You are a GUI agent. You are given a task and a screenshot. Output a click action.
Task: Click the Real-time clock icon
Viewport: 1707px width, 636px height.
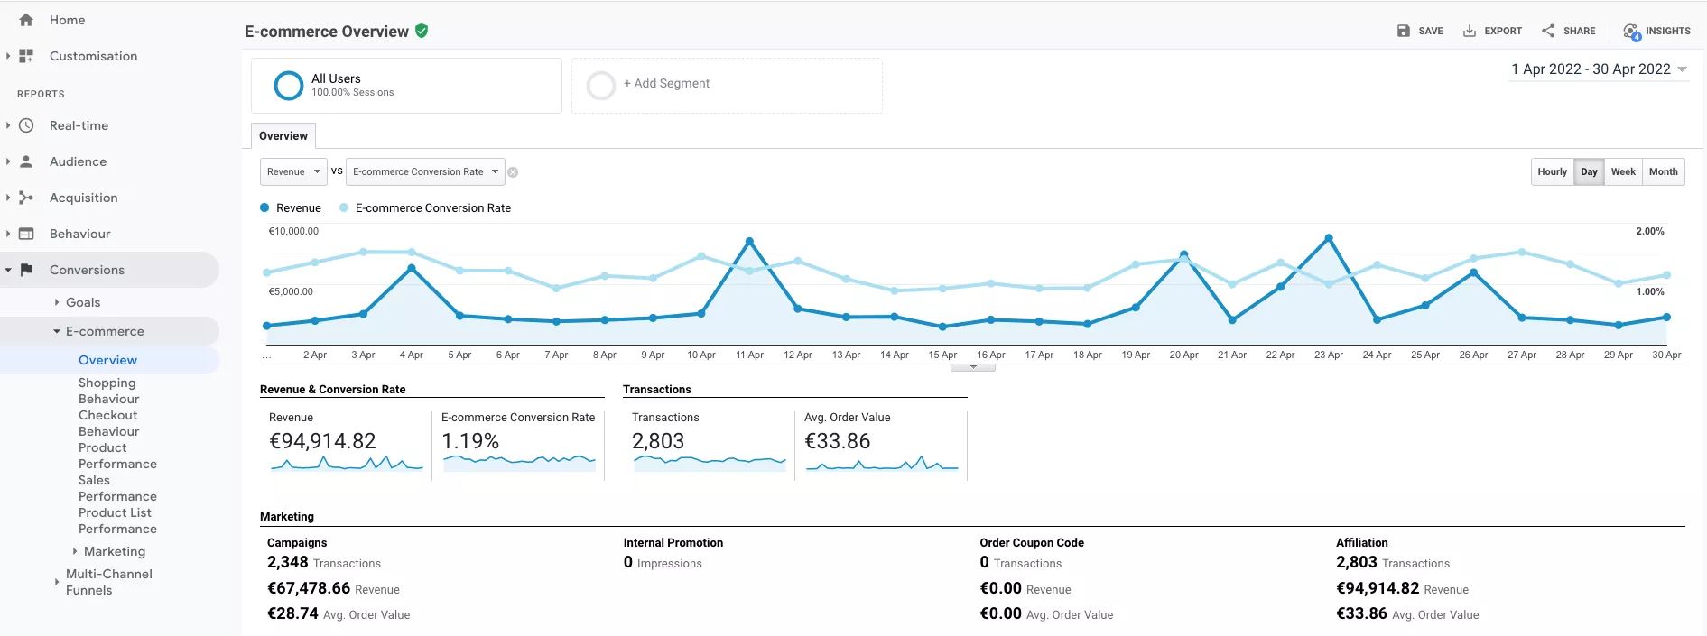[26, 125]
